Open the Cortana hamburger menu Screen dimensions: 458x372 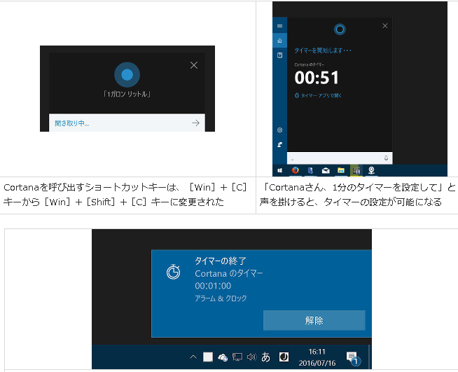[x=279, y=26]
